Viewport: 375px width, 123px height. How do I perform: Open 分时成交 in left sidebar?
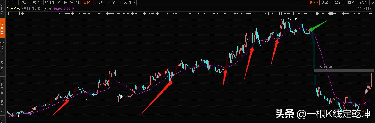(x=2, y=87)
